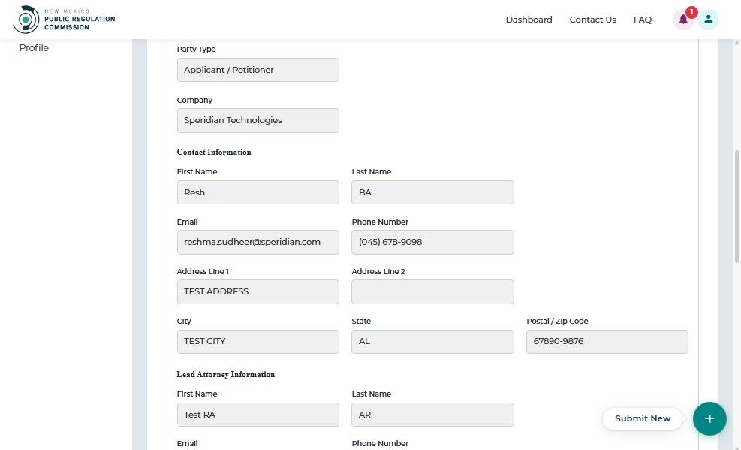
Task: Click the State field showing AL
Action: [432, 341]
